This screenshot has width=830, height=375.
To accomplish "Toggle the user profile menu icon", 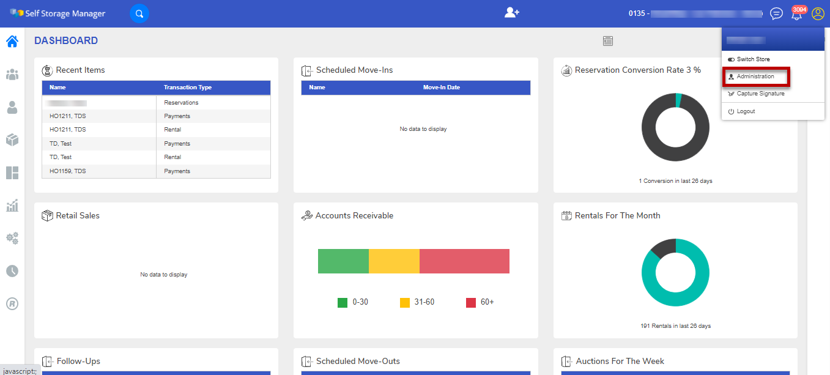I will [x=818, y=13].
